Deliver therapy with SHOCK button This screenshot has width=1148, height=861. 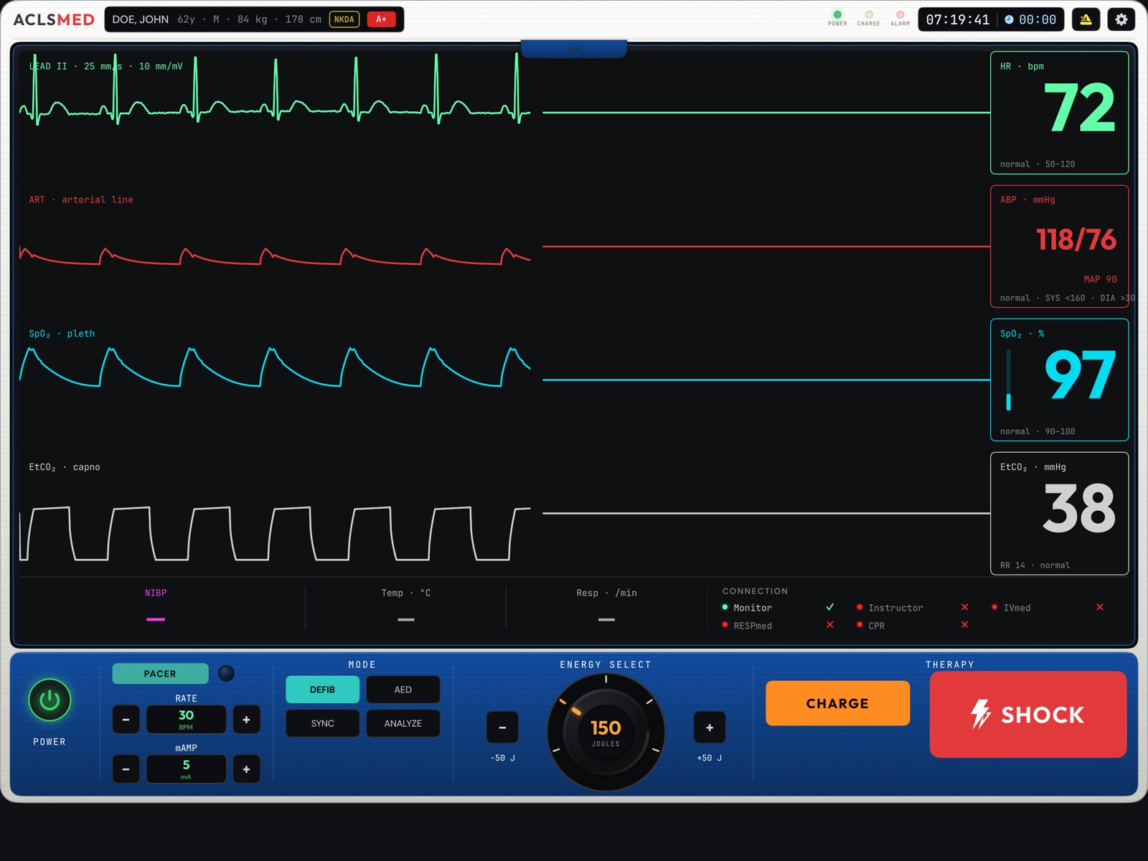1027,715
